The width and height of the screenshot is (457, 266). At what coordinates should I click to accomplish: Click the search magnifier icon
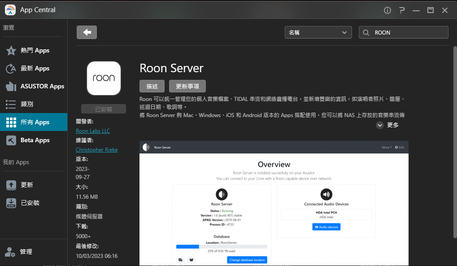pyautogui.click(x=366, y=32)
